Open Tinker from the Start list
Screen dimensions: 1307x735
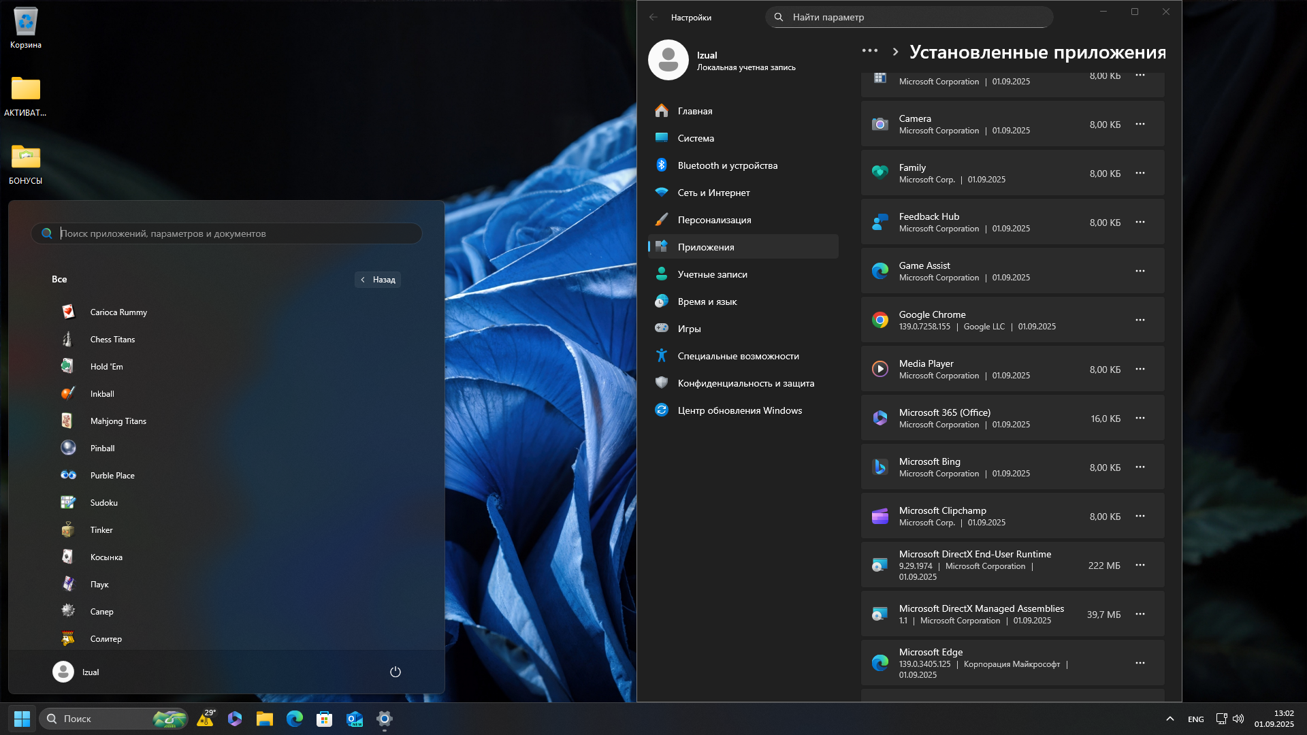227,530
